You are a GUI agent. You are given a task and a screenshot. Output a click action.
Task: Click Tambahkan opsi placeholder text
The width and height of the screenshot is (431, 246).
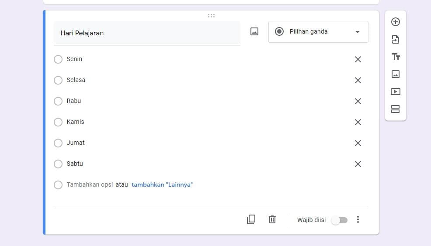pos(90,184)
